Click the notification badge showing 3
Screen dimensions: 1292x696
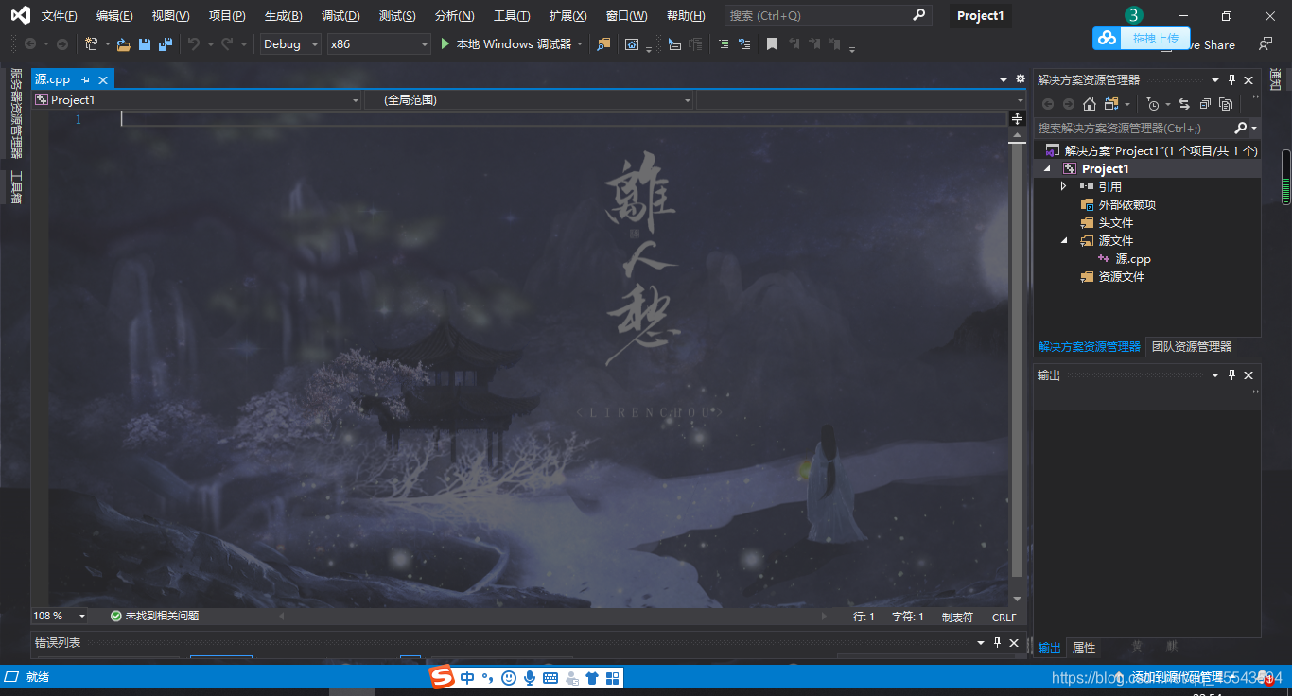point(1133,15)
